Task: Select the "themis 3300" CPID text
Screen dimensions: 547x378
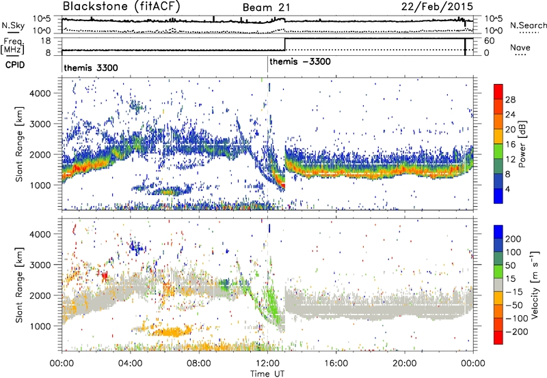Action: coord(91,68)
